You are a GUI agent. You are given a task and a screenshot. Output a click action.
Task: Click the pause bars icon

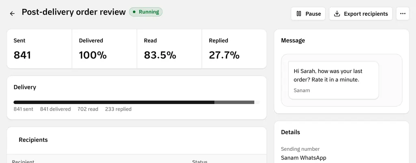[x=299, y=14]
